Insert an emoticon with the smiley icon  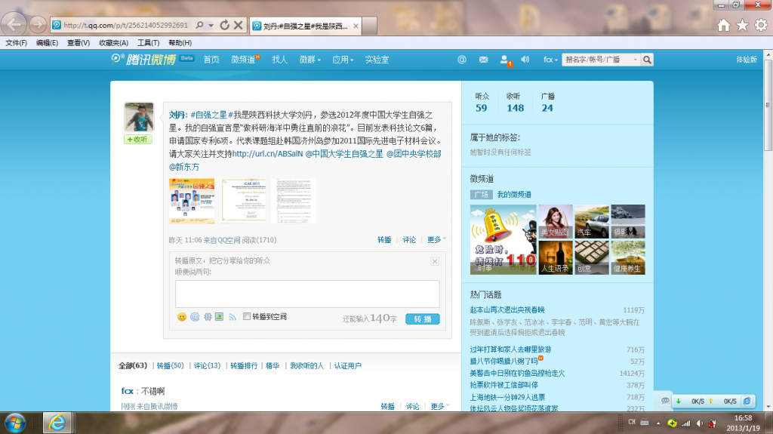[x=182, y=316]
